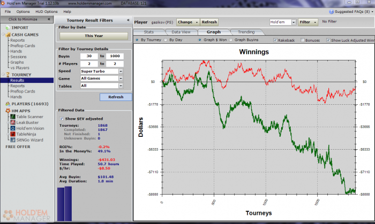Open the Change player dropdown arrow
Viewport: 375px width, 224px height.
(x=197, y=22)
